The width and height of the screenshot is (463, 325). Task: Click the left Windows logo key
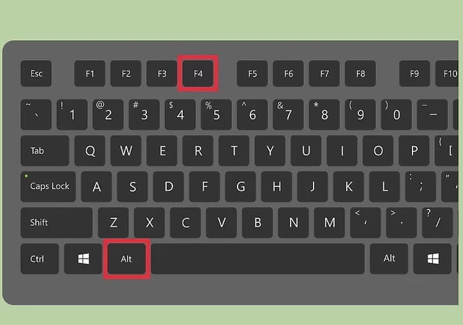pos(83,259)
